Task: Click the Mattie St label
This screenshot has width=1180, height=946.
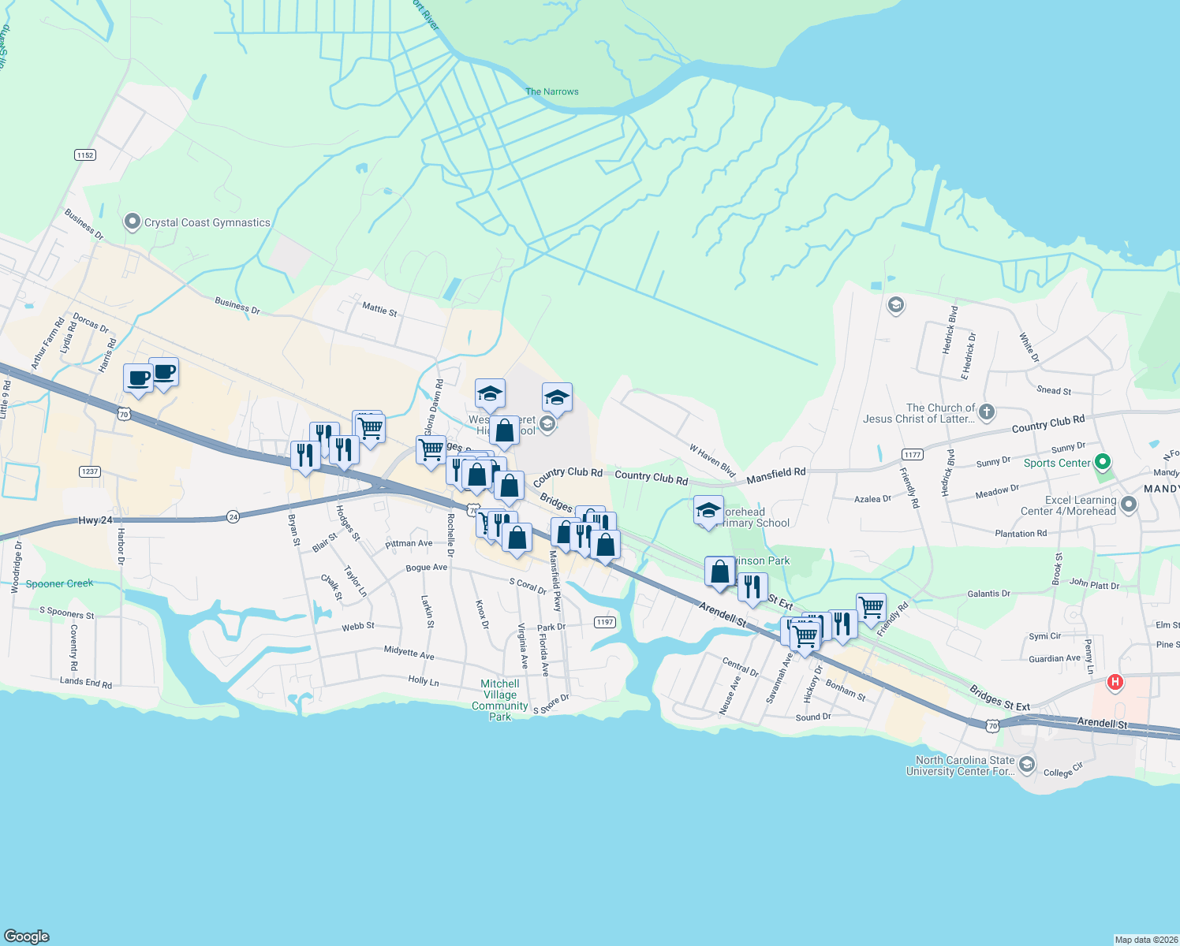Action: 379,309
